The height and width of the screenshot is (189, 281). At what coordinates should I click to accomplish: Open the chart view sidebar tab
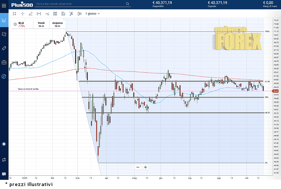point(4,20)
